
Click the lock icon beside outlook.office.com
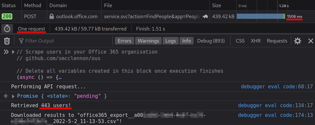click(x=52, y=16)
